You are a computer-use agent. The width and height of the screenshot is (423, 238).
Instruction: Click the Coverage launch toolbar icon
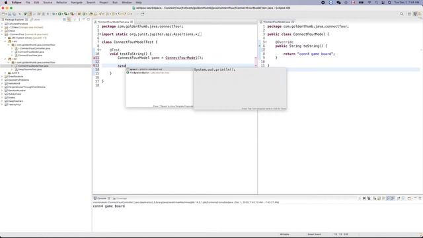click(x=65, y=14)
